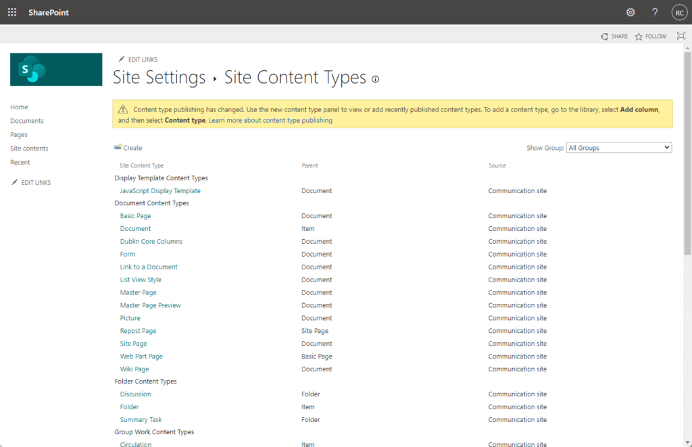Open the Picture content type
Screen dimensions: 692x447
pos(130,318)
